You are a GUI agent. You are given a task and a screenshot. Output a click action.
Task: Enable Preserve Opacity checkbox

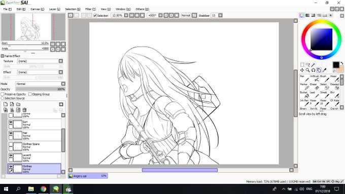coord(3,94)
